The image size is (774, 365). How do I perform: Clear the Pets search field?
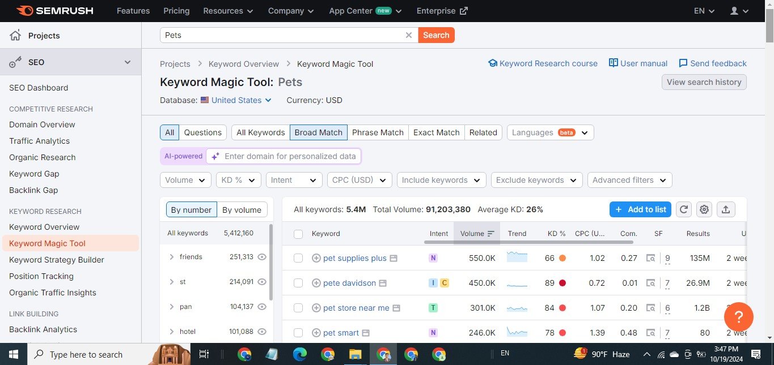408,35
